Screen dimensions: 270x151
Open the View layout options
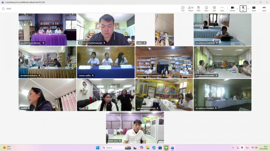214,8
